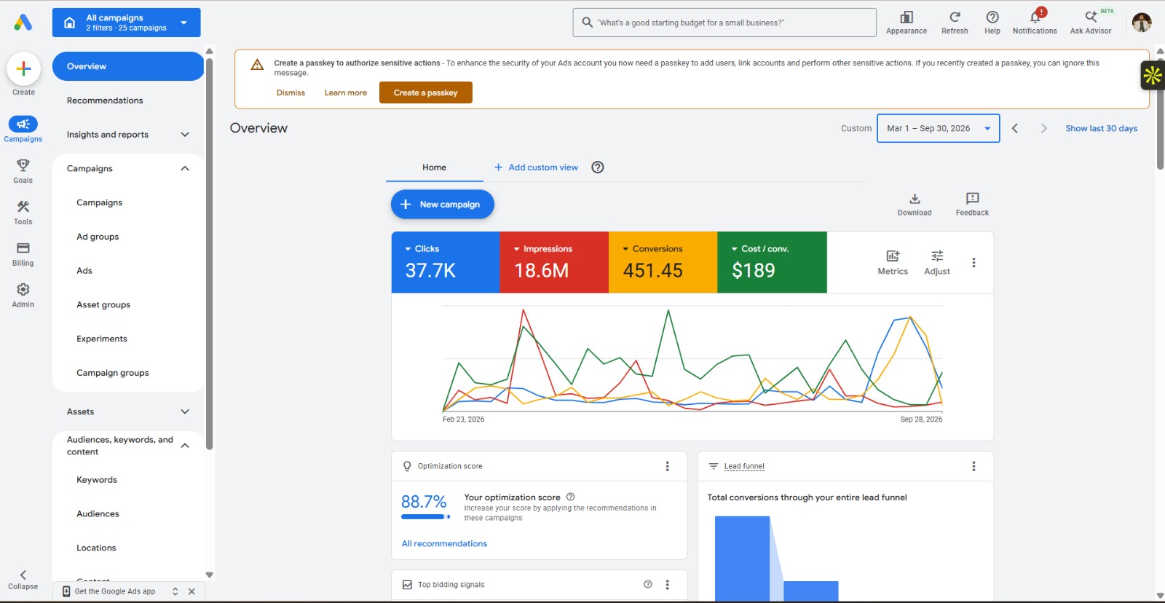
Task: Open the Create plus button
Action: [x=23, y=69]
